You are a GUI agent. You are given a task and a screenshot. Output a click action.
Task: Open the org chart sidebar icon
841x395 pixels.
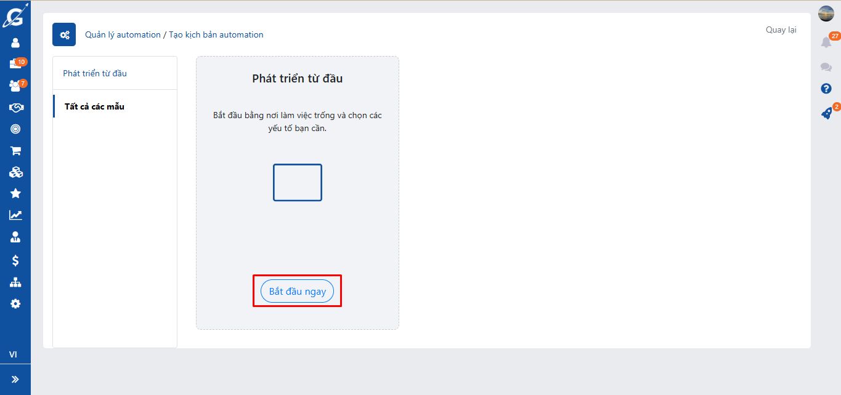pos(15,282)
